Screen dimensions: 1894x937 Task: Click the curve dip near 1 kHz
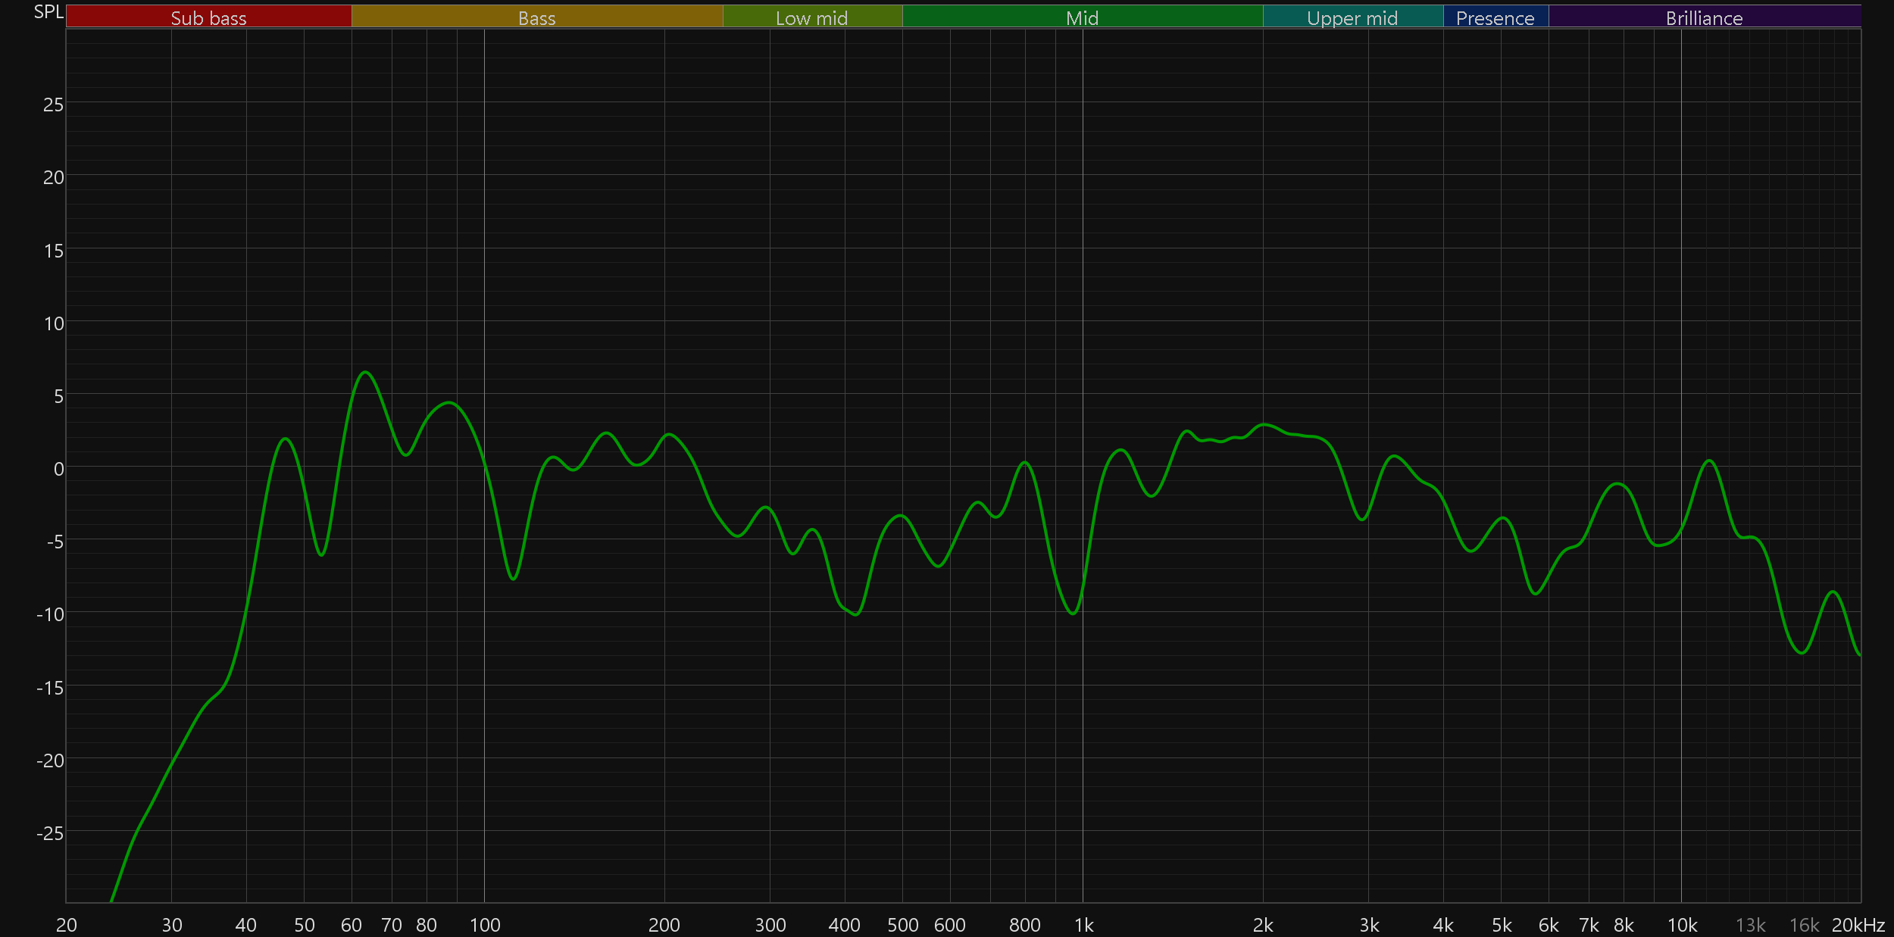tap(1073, 614)
